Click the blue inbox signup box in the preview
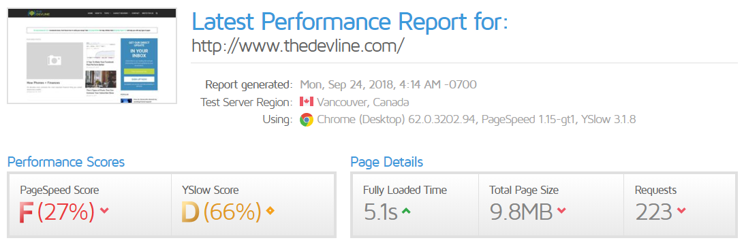Screen dimensions: 744x249 pos(139,65)
